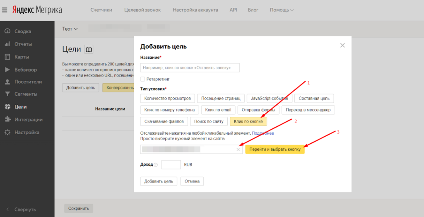424x217 pixels.
Task: Open Вебвизор play icon
Action: (7, 70)
